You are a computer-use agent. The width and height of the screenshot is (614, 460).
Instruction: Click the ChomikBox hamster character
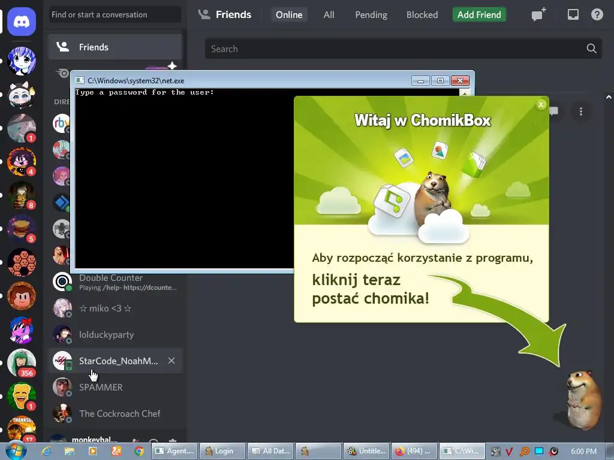click(583, 400)
